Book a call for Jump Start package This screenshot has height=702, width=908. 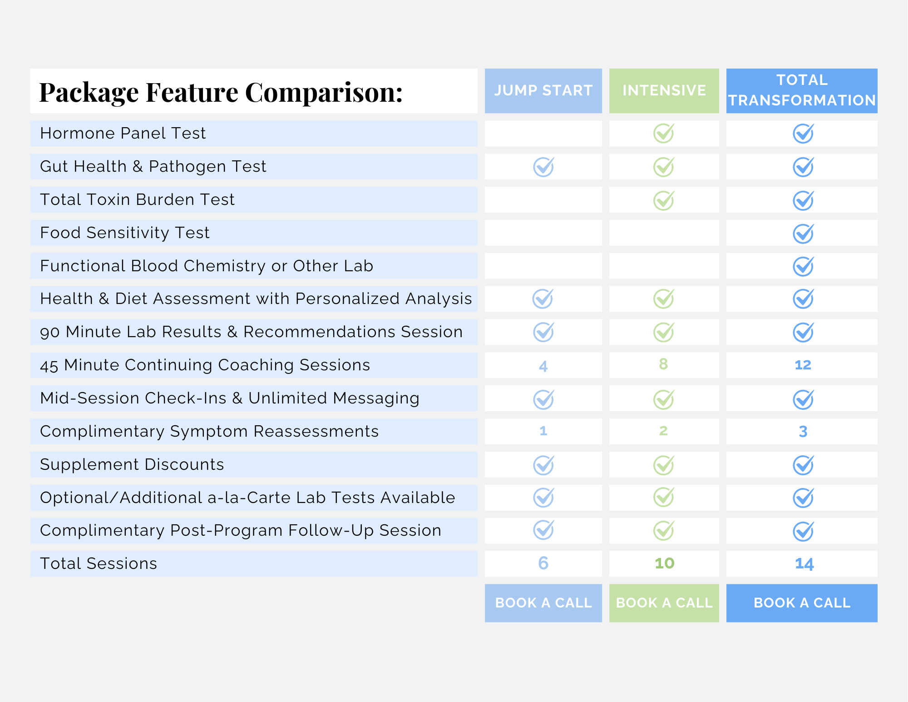coord(543,602)
